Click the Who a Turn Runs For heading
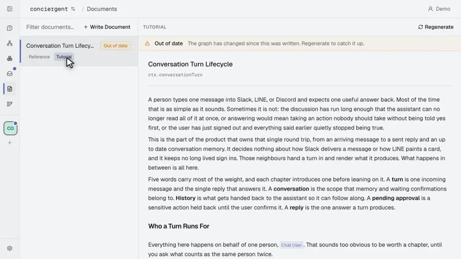 click(x=179, y=226)
